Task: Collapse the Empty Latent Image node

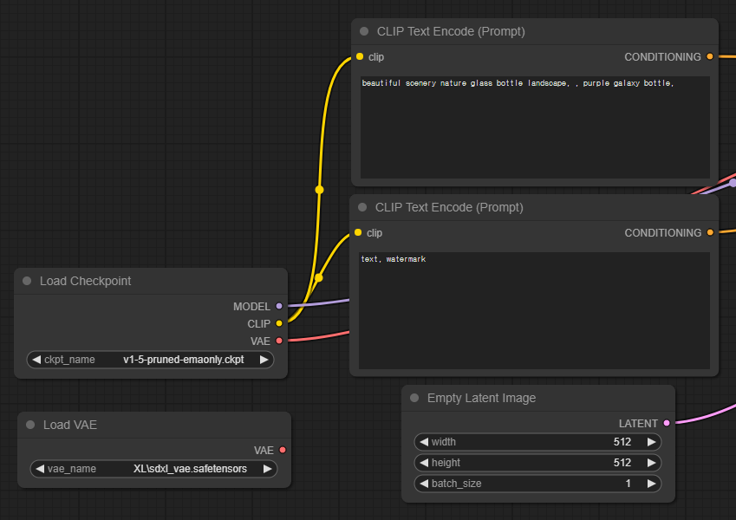Action: point(414,398)
